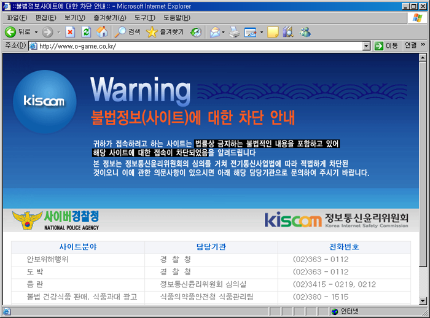Click the scrollbar down arrow
This screenshot has height=318, width=430.
pyautogui.click(x=423, y=301)
